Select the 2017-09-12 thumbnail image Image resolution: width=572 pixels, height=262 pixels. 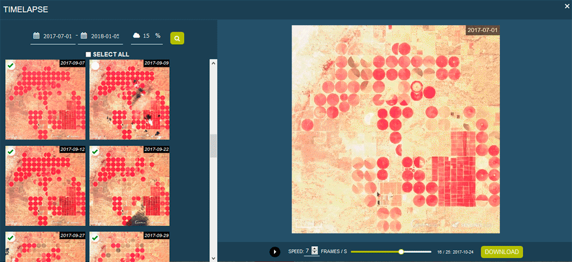click(x=45, y=186)
